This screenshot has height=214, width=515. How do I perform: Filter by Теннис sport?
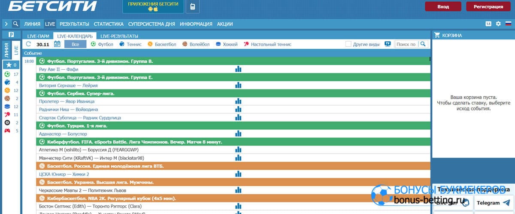130,44
